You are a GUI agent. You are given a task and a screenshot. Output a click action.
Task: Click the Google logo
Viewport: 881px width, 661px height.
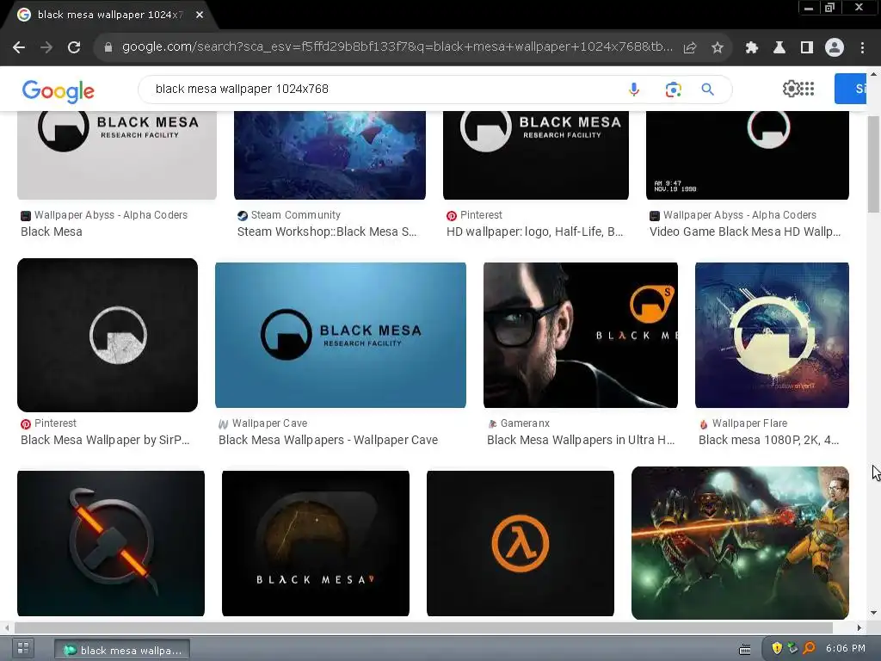(x=58, y=90)
